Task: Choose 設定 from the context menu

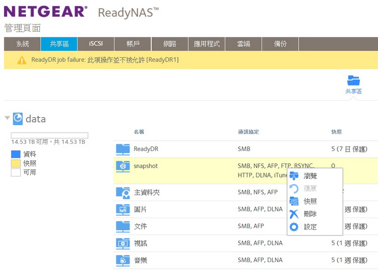Action: coord(310,227)
